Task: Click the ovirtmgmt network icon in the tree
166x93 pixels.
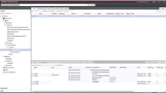Action: point(8,38)
